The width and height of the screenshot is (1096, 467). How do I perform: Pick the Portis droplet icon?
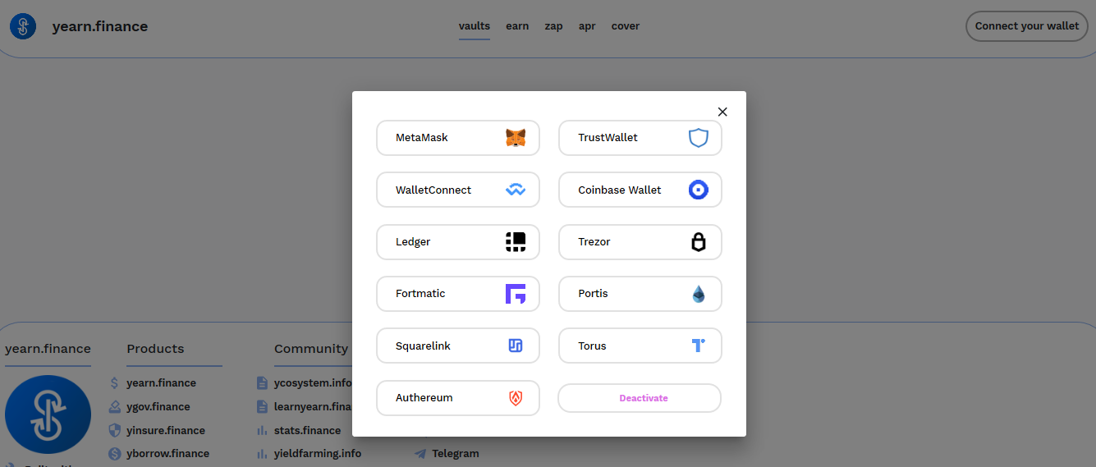pyautogui.click(x=698, y=294)
